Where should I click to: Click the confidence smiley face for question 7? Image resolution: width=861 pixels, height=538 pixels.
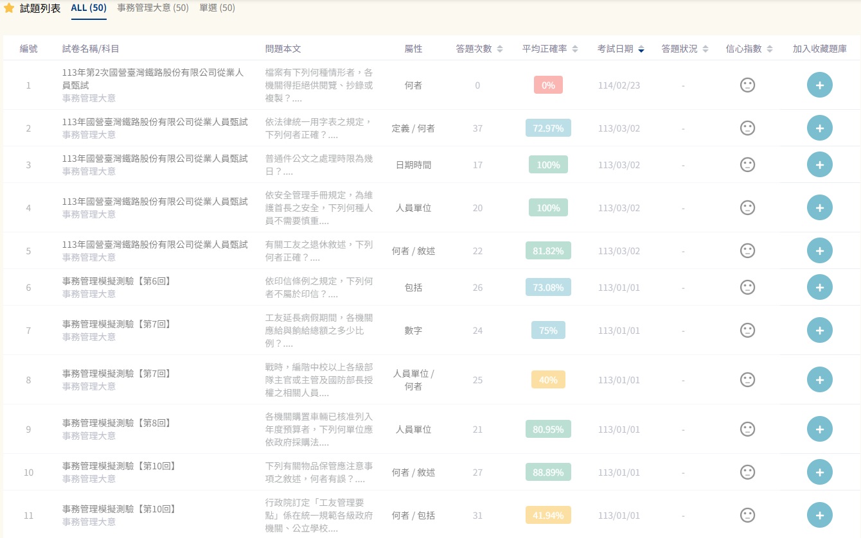point(747,330)
